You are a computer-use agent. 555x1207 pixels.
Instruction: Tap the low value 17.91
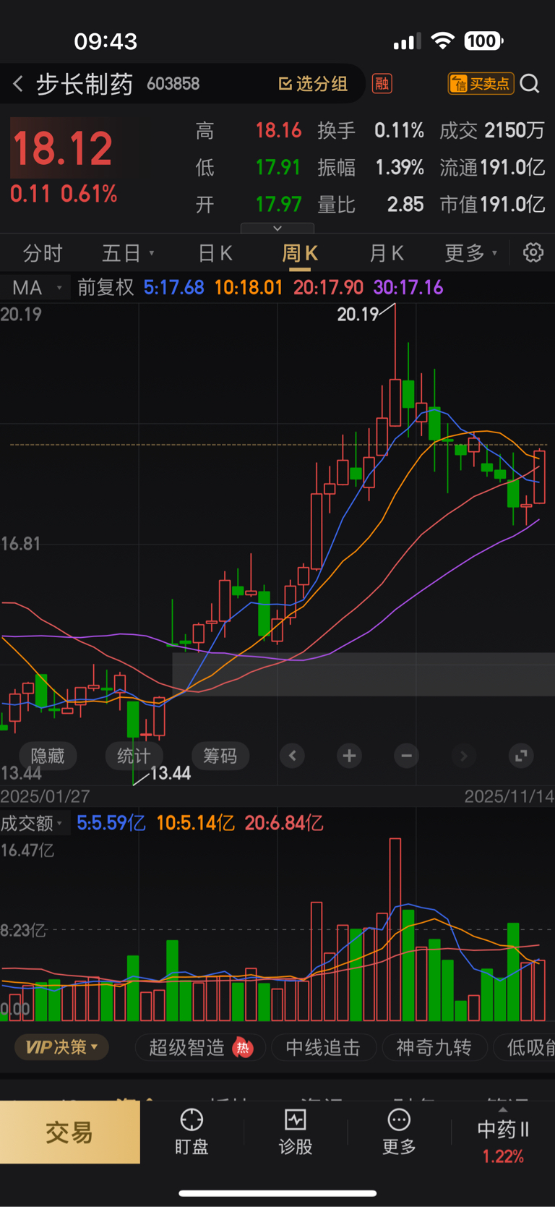pos(278,167)
